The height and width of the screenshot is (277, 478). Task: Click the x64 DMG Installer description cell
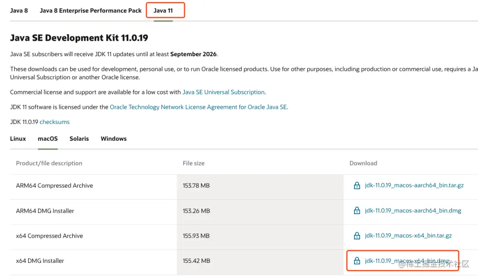[40, 261]
